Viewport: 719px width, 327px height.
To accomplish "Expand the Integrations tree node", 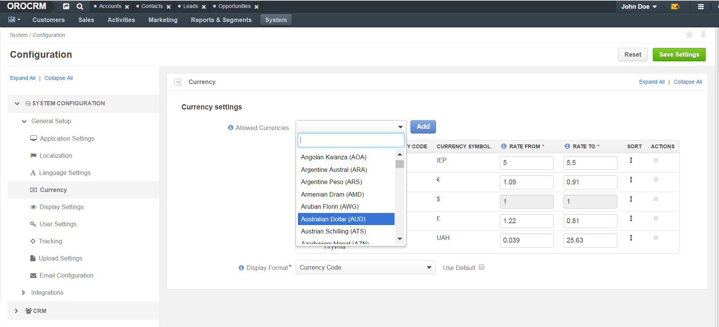I will tap(24, 292).
